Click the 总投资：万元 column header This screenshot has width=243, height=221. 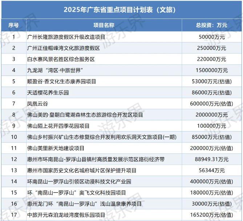(x=212, y=25)
